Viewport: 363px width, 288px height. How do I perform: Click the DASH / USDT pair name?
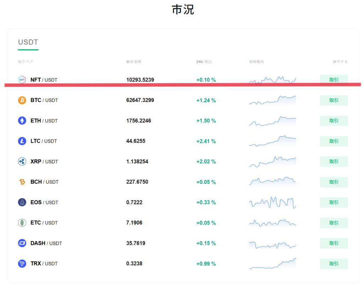46,243
